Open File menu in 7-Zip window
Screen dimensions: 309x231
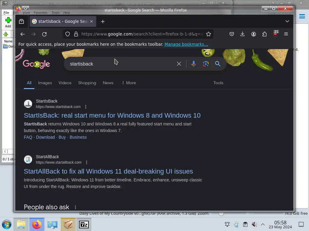6,13
